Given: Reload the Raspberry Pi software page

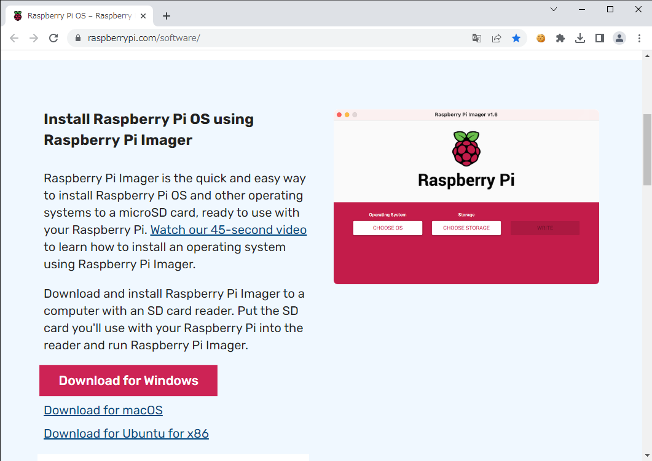Looking at the screenshot, I should (x=53, y=38).
